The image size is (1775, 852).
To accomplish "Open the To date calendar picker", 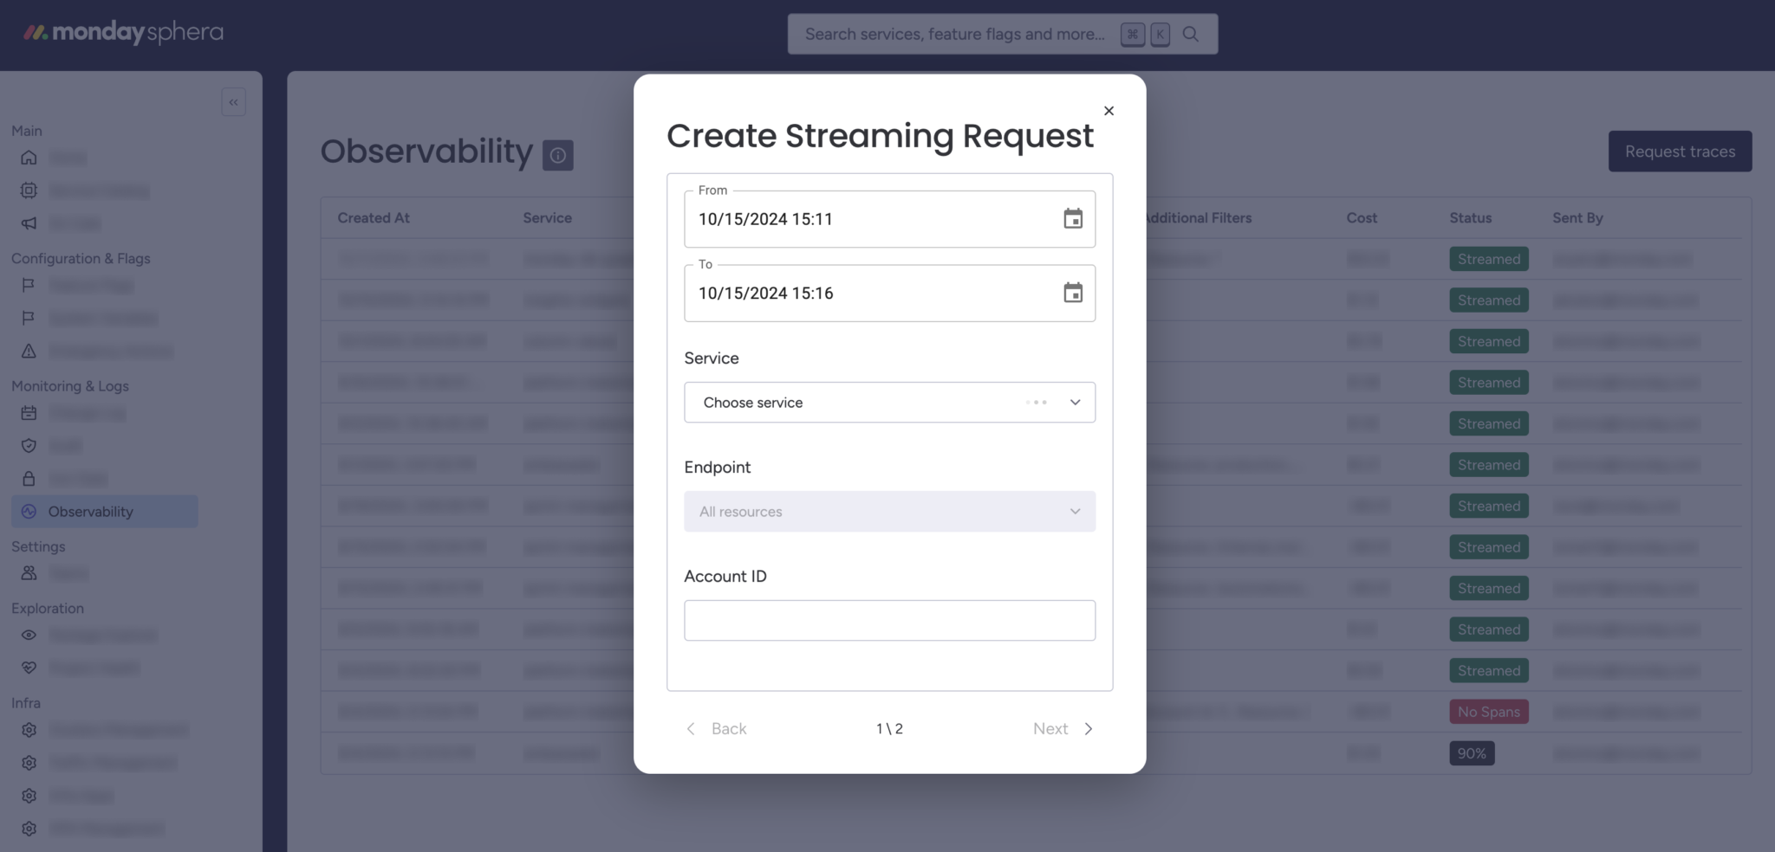I will click(x=1073, y=294).
